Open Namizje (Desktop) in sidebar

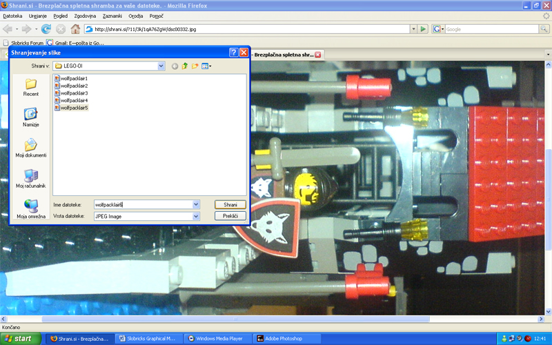tap(30, 117)
